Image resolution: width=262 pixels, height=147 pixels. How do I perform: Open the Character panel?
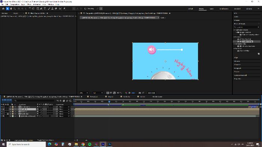237,65
